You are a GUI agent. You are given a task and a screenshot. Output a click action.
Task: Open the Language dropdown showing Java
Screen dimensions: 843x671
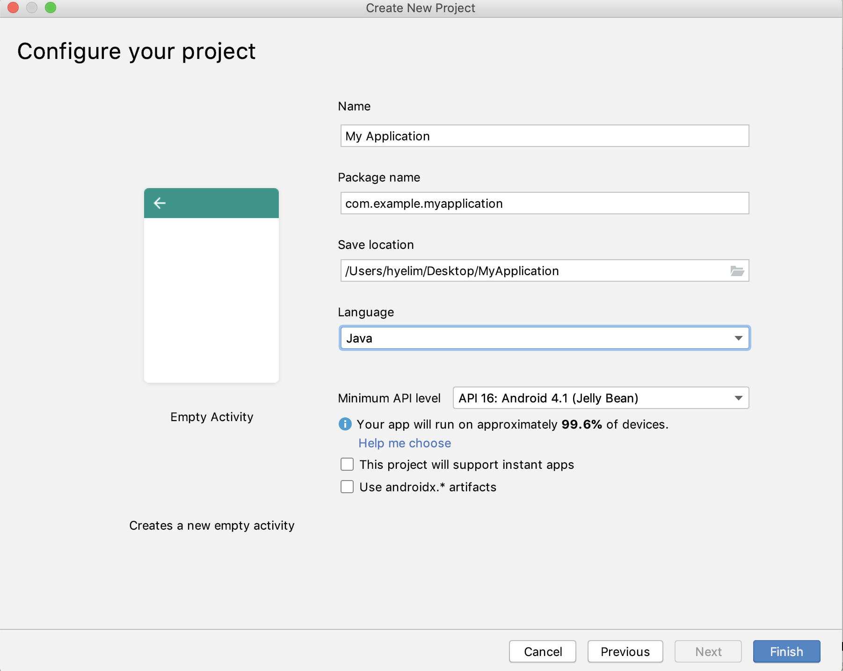point(545,338)
